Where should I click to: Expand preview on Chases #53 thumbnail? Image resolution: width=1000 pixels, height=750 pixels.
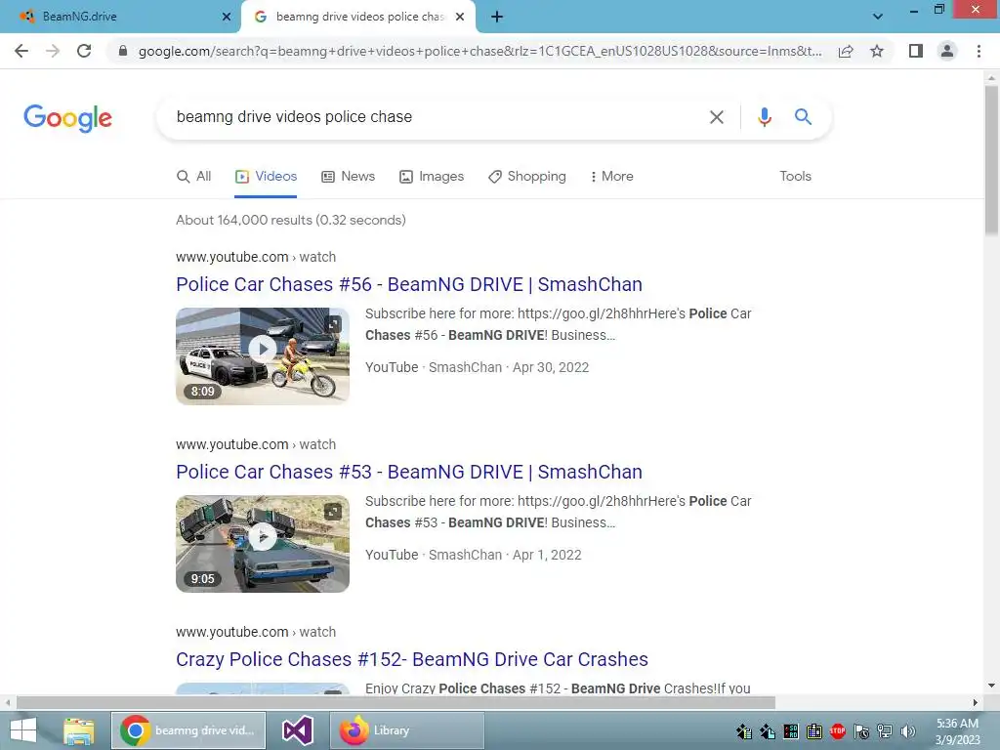(333, 512)
